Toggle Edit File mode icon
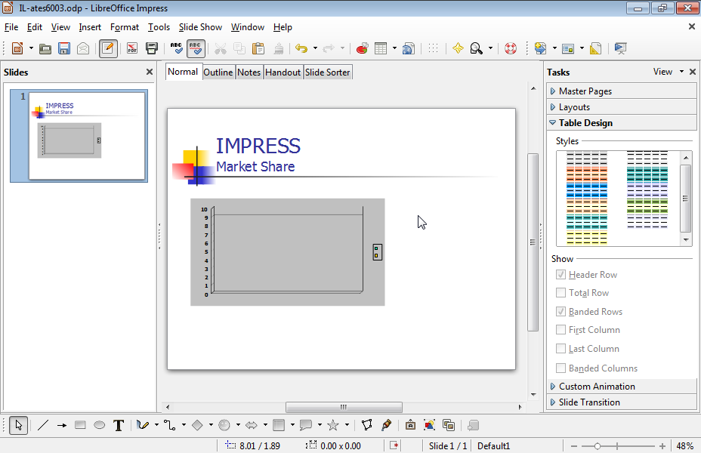 pos(108,48)
